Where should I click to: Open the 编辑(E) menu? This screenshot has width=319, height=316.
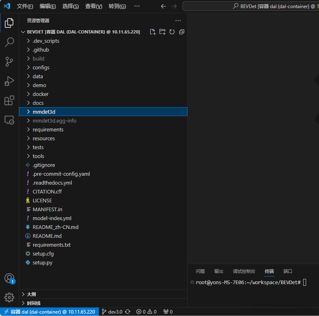click(48, 6)
